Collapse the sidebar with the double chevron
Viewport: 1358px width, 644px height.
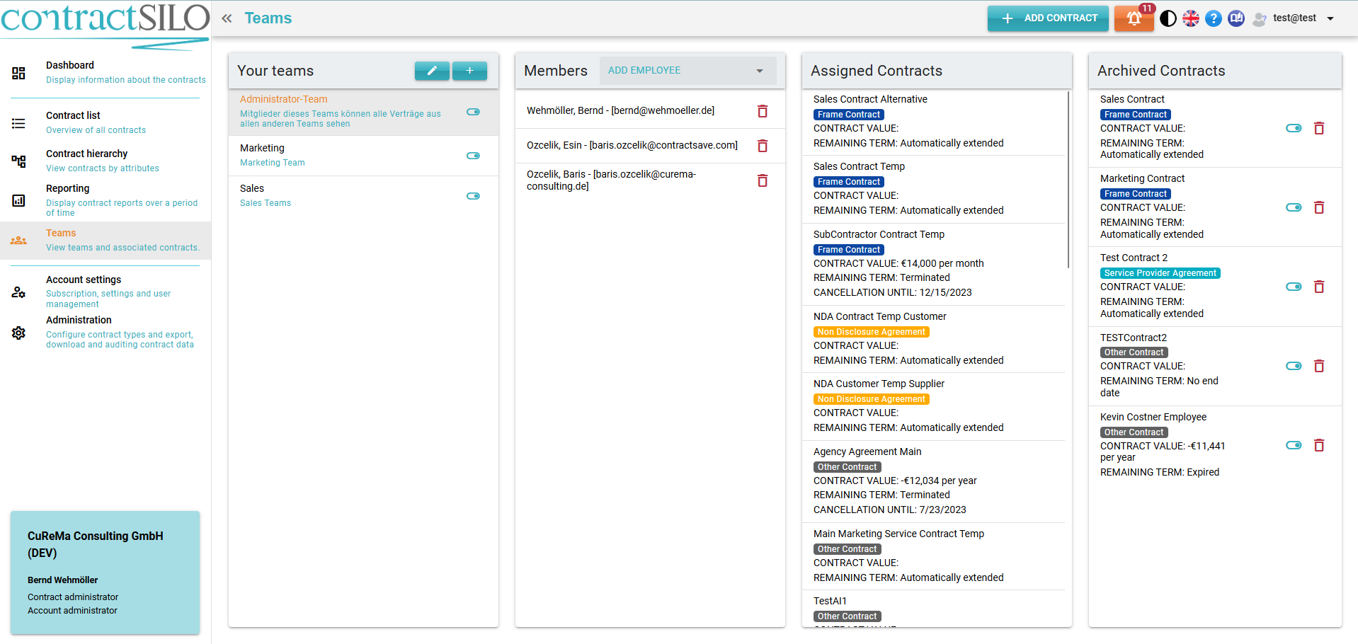pos(226,18)
